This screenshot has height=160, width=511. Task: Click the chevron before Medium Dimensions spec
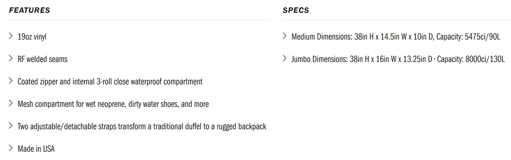285,36
